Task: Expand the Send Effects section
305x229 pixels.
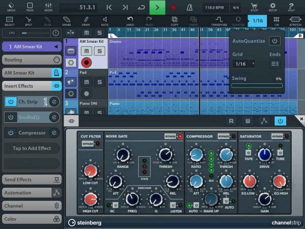Action: click(x=32, y=180)
